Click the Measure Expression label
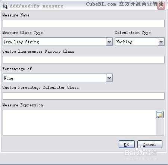This screenshot has width=168, height=165. (x=23, y=105)
